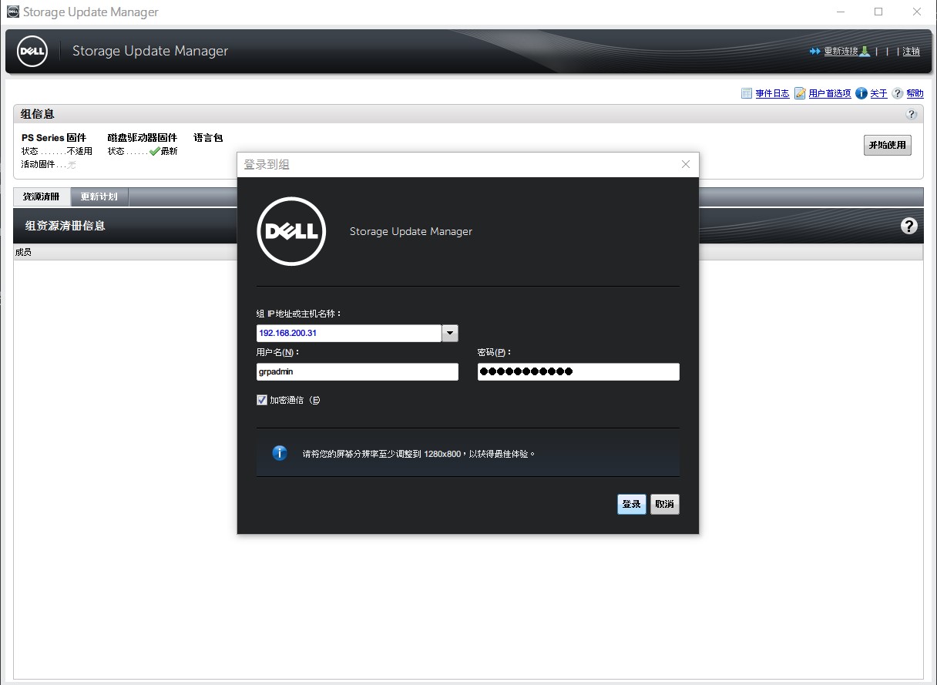Click the 磁盘驱动器固件 label
This screenshot has height=685, width=937.
pos(143,138)
